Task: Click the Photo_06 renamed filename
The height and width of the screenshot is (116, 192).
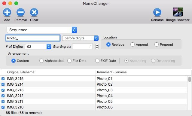Action: coord(105,107)
